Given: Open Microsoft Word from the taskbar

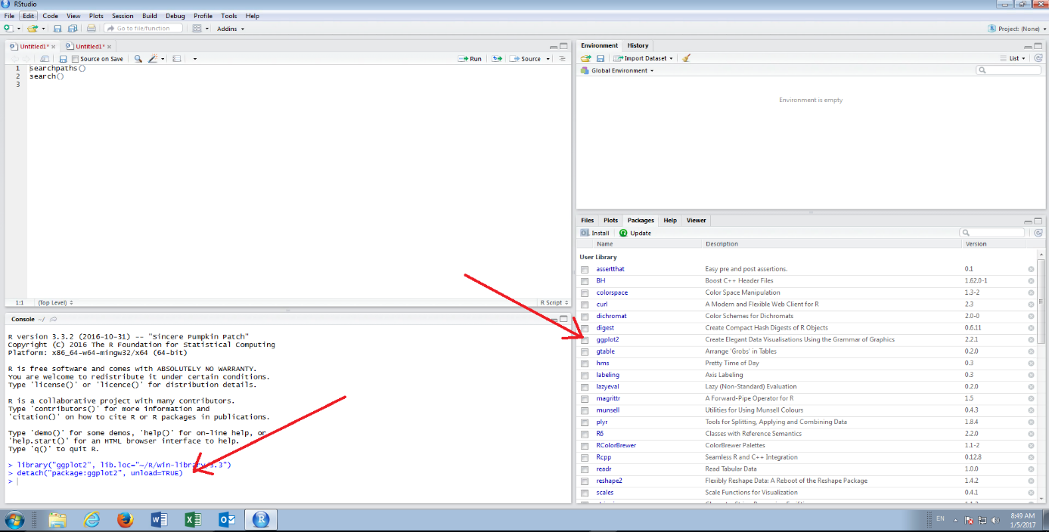Looking at the screenshot, I should (x=159, y=520).
